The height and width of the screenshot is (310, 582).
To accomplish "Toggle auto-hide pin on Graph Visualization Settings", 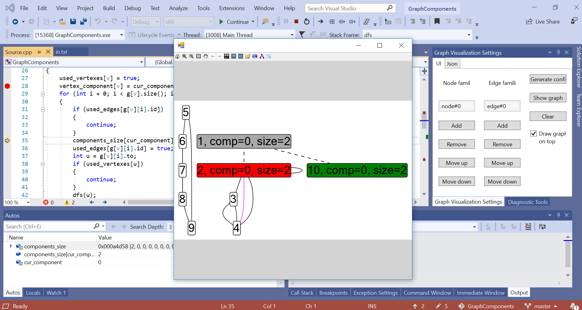I will point(558,52).
